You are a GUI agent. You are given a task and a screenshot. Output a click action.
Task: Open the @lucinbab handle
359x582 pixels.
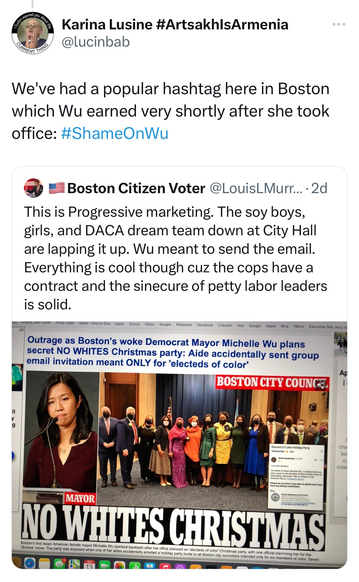point(96,42)
